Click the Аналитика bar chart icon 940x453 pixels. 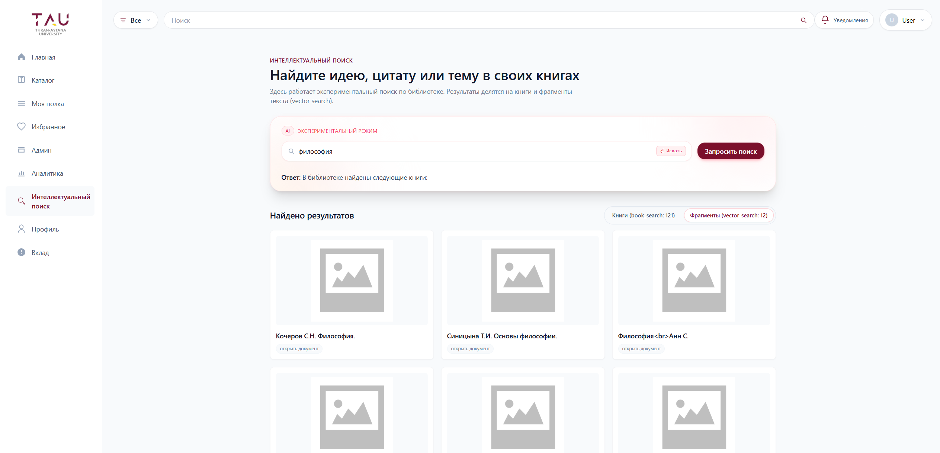(x=21, y=173)
